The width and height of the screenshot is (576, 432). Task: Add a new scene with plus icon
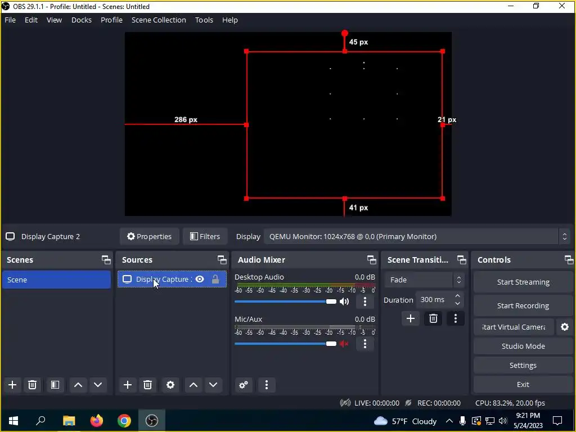click(x=12, y=385)
